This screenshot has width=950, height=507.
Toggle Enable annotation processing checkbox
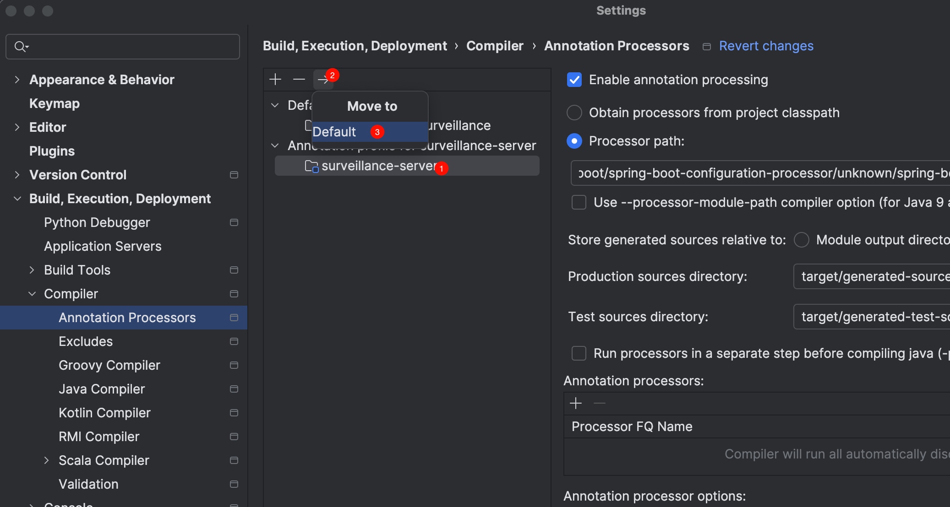574,80
